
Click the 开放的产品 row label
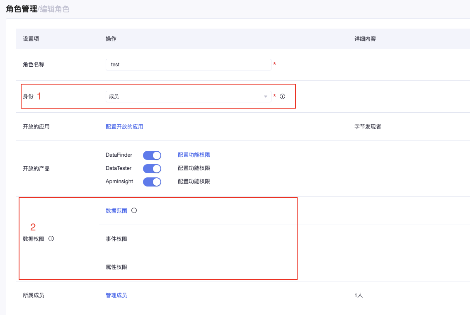[36, 168]
